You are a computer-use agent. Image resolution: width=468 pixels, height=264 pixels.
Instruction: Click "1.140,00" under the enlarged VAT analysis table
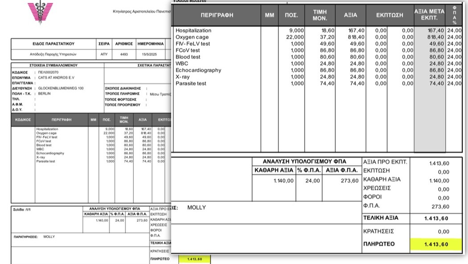(x=283, y=181)
